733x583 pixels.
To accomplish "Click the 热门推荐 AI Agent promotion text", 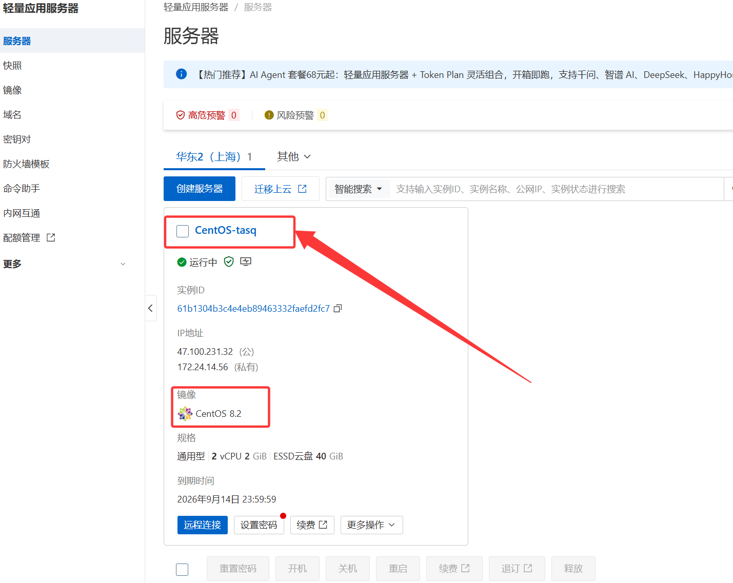I will [463, 74].
